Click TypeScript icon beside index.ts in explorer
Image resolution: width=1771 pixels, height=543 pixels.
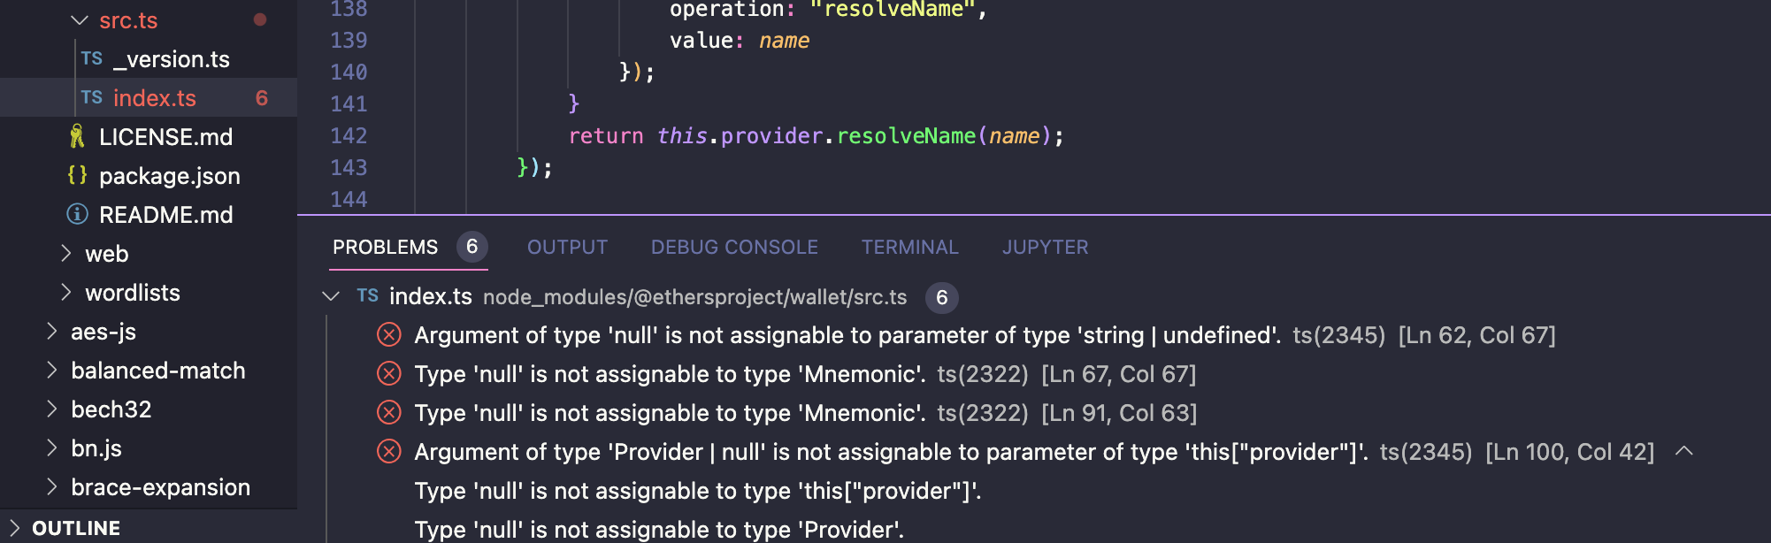click(92, 97)
